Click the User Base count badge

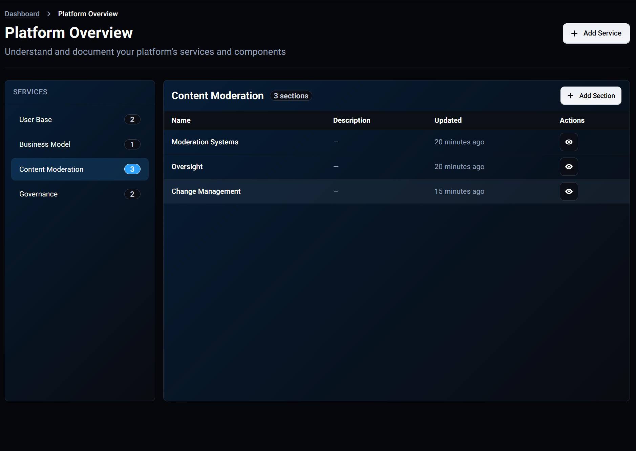[132, 119]
